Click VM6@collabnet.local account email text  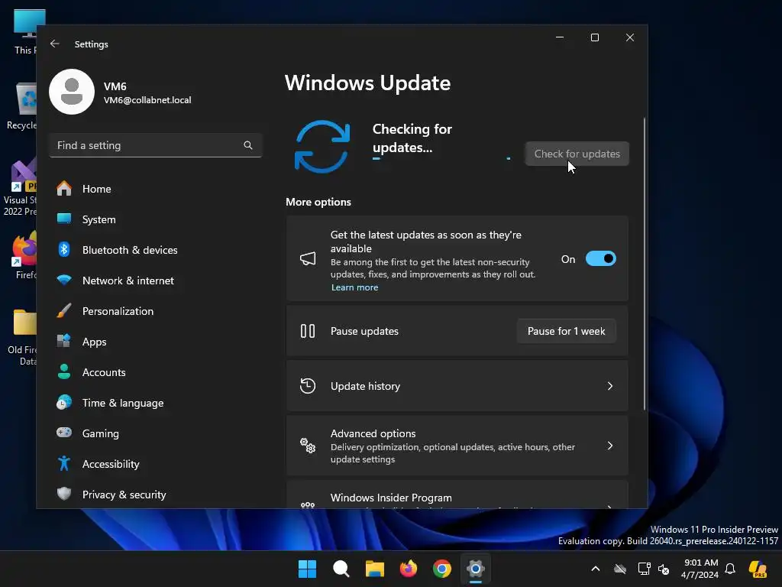pyautogui.click(x=147, y=100)
